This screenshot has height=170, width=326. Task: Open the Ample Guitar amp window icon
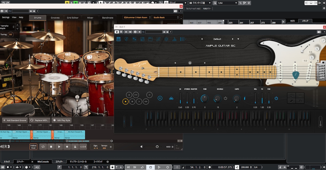pyautogui.click(x=150, y=39)
